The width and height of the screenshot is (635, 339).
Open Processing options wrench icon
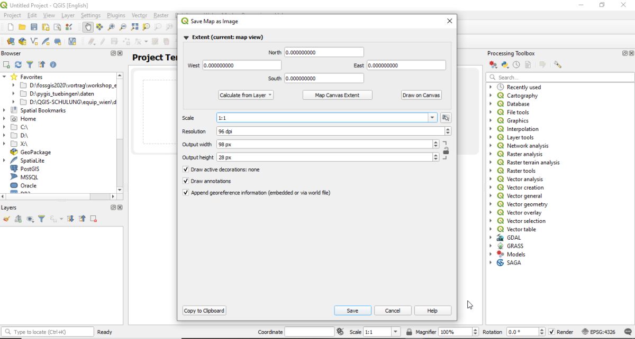(x=557, y=64)
